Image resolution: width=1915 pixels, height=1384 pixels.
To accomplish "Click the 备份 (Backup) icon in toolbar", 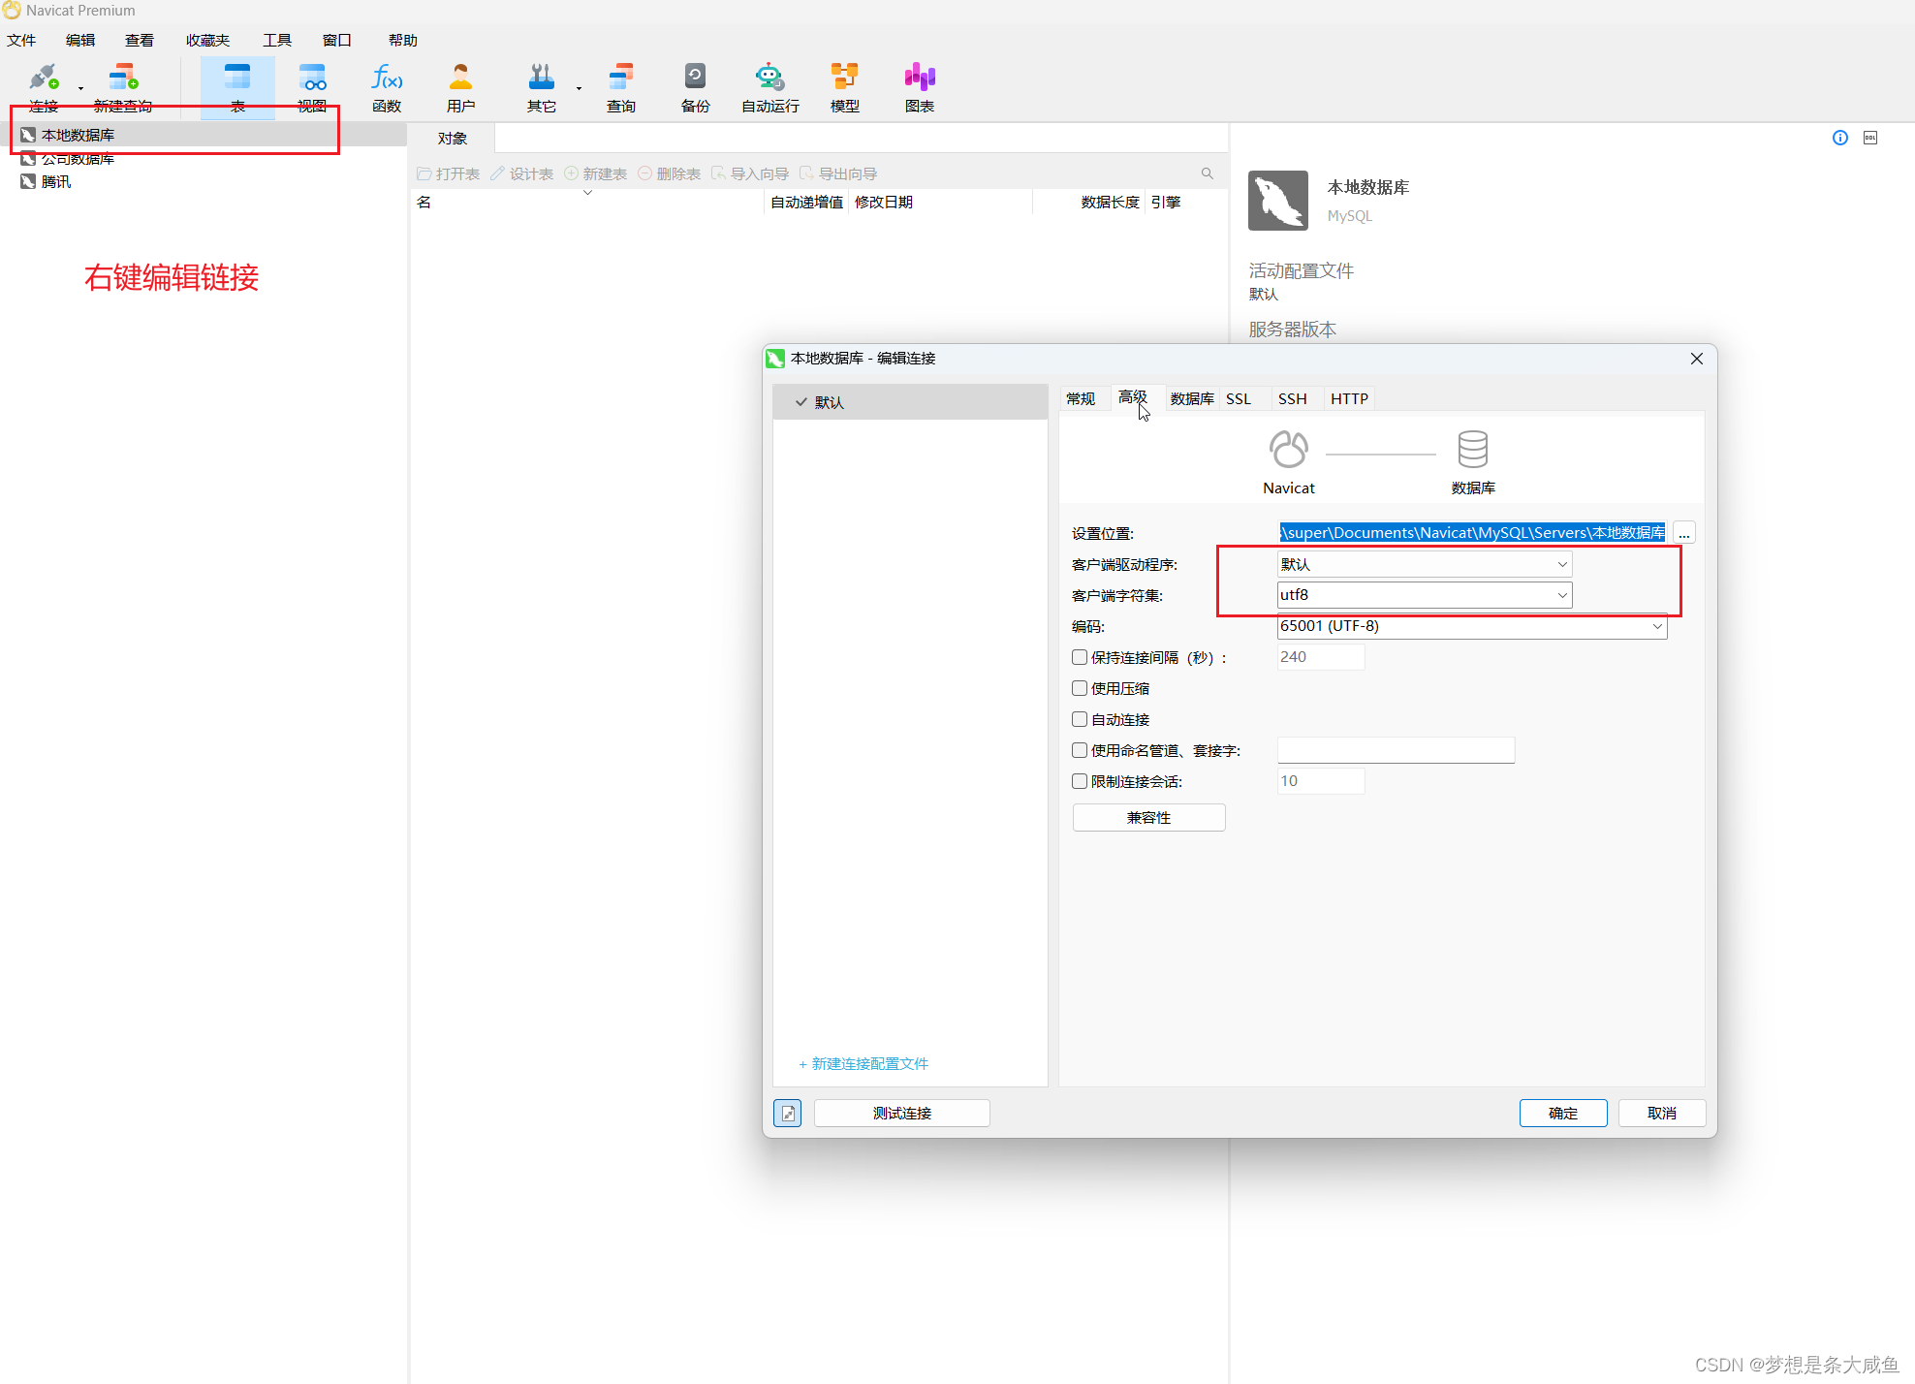I will pos(694,86).
